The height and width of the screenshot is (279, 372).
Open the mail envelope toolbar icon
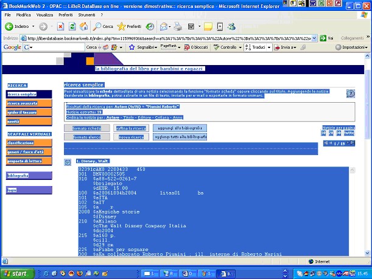pyautogui.click(x=164, y=27)
